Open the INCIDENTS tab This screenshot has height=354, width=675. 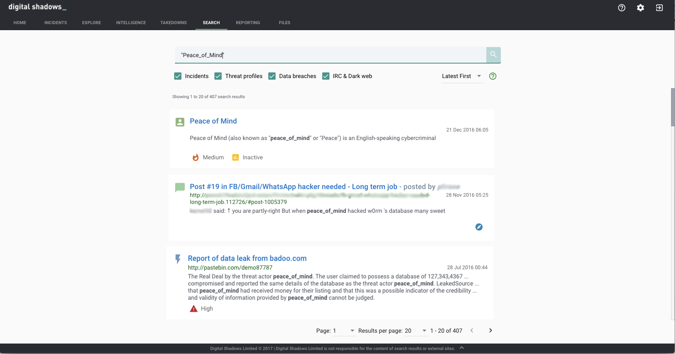56,23
